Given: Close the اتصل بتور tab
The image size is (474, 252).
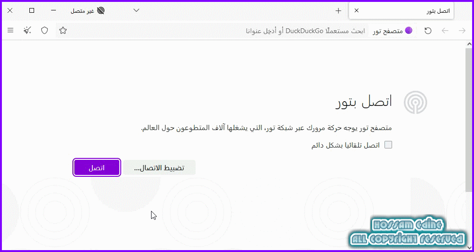Looking at the screenshot, I should tap(357, 10).
